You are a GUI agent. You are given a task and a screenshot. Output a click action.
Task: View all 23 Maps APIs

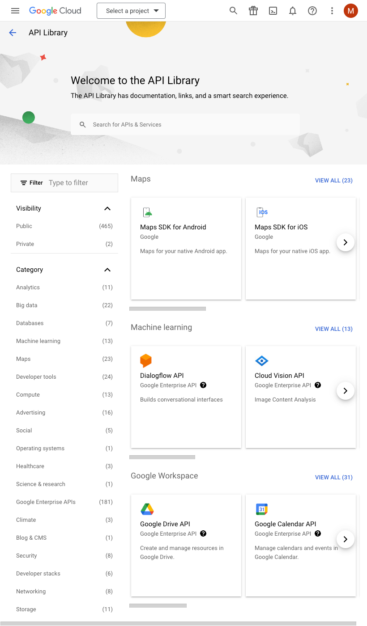(x=334, y=181)
